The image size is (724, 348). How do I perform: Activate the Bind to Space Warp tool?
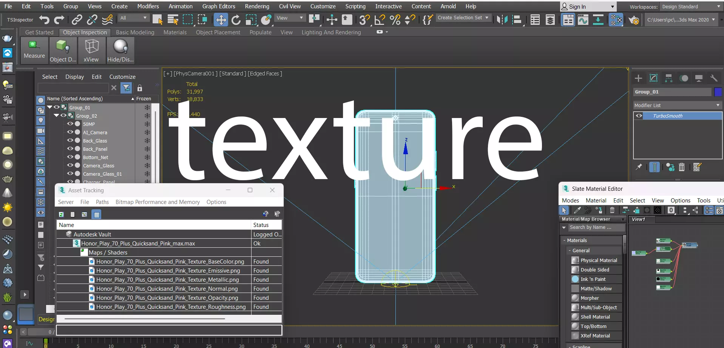click(108, 20)
